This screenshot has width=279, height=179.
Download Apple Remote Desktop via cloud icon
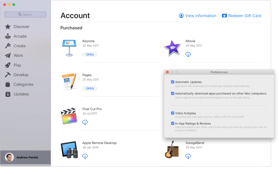click(85, 156)
